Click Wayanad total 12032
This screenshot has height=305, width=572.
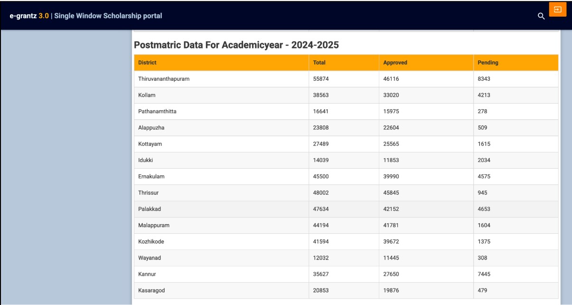(x=321, y=258)
